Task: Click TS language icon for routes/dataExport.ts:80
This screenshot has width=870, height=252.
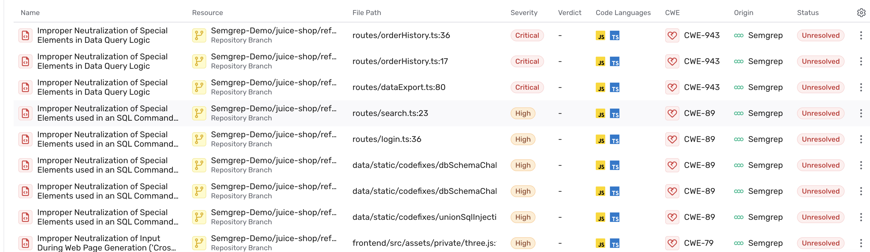Action: [x=615, y=88]
